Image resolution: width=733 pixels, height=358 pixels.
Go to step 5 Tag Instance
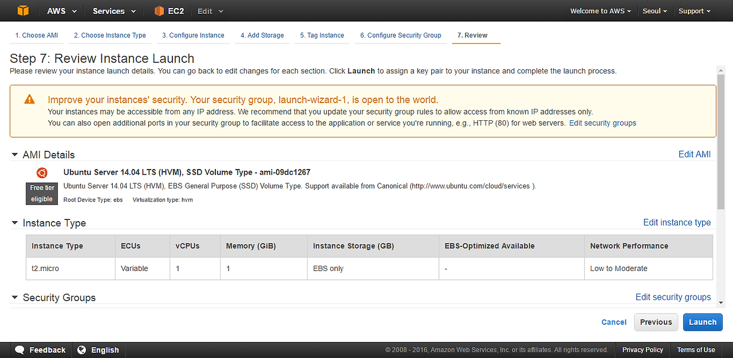click(322, 36)
